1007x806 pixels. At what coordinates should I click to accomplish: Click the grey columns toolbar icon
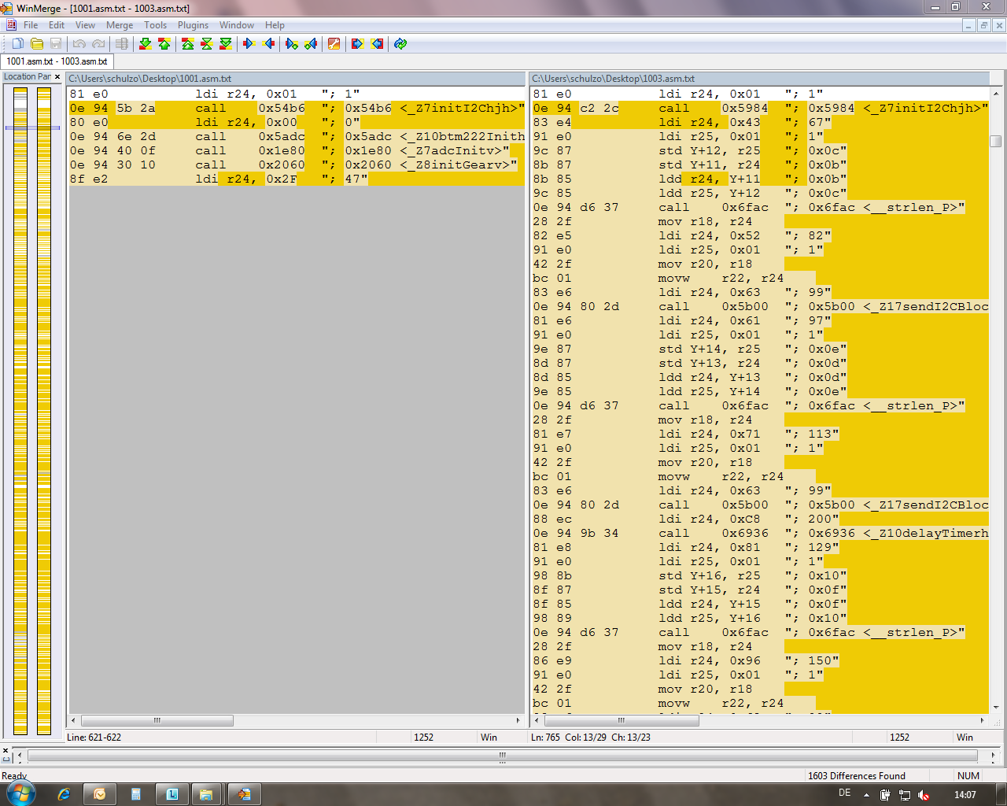(x=122, y=44)
